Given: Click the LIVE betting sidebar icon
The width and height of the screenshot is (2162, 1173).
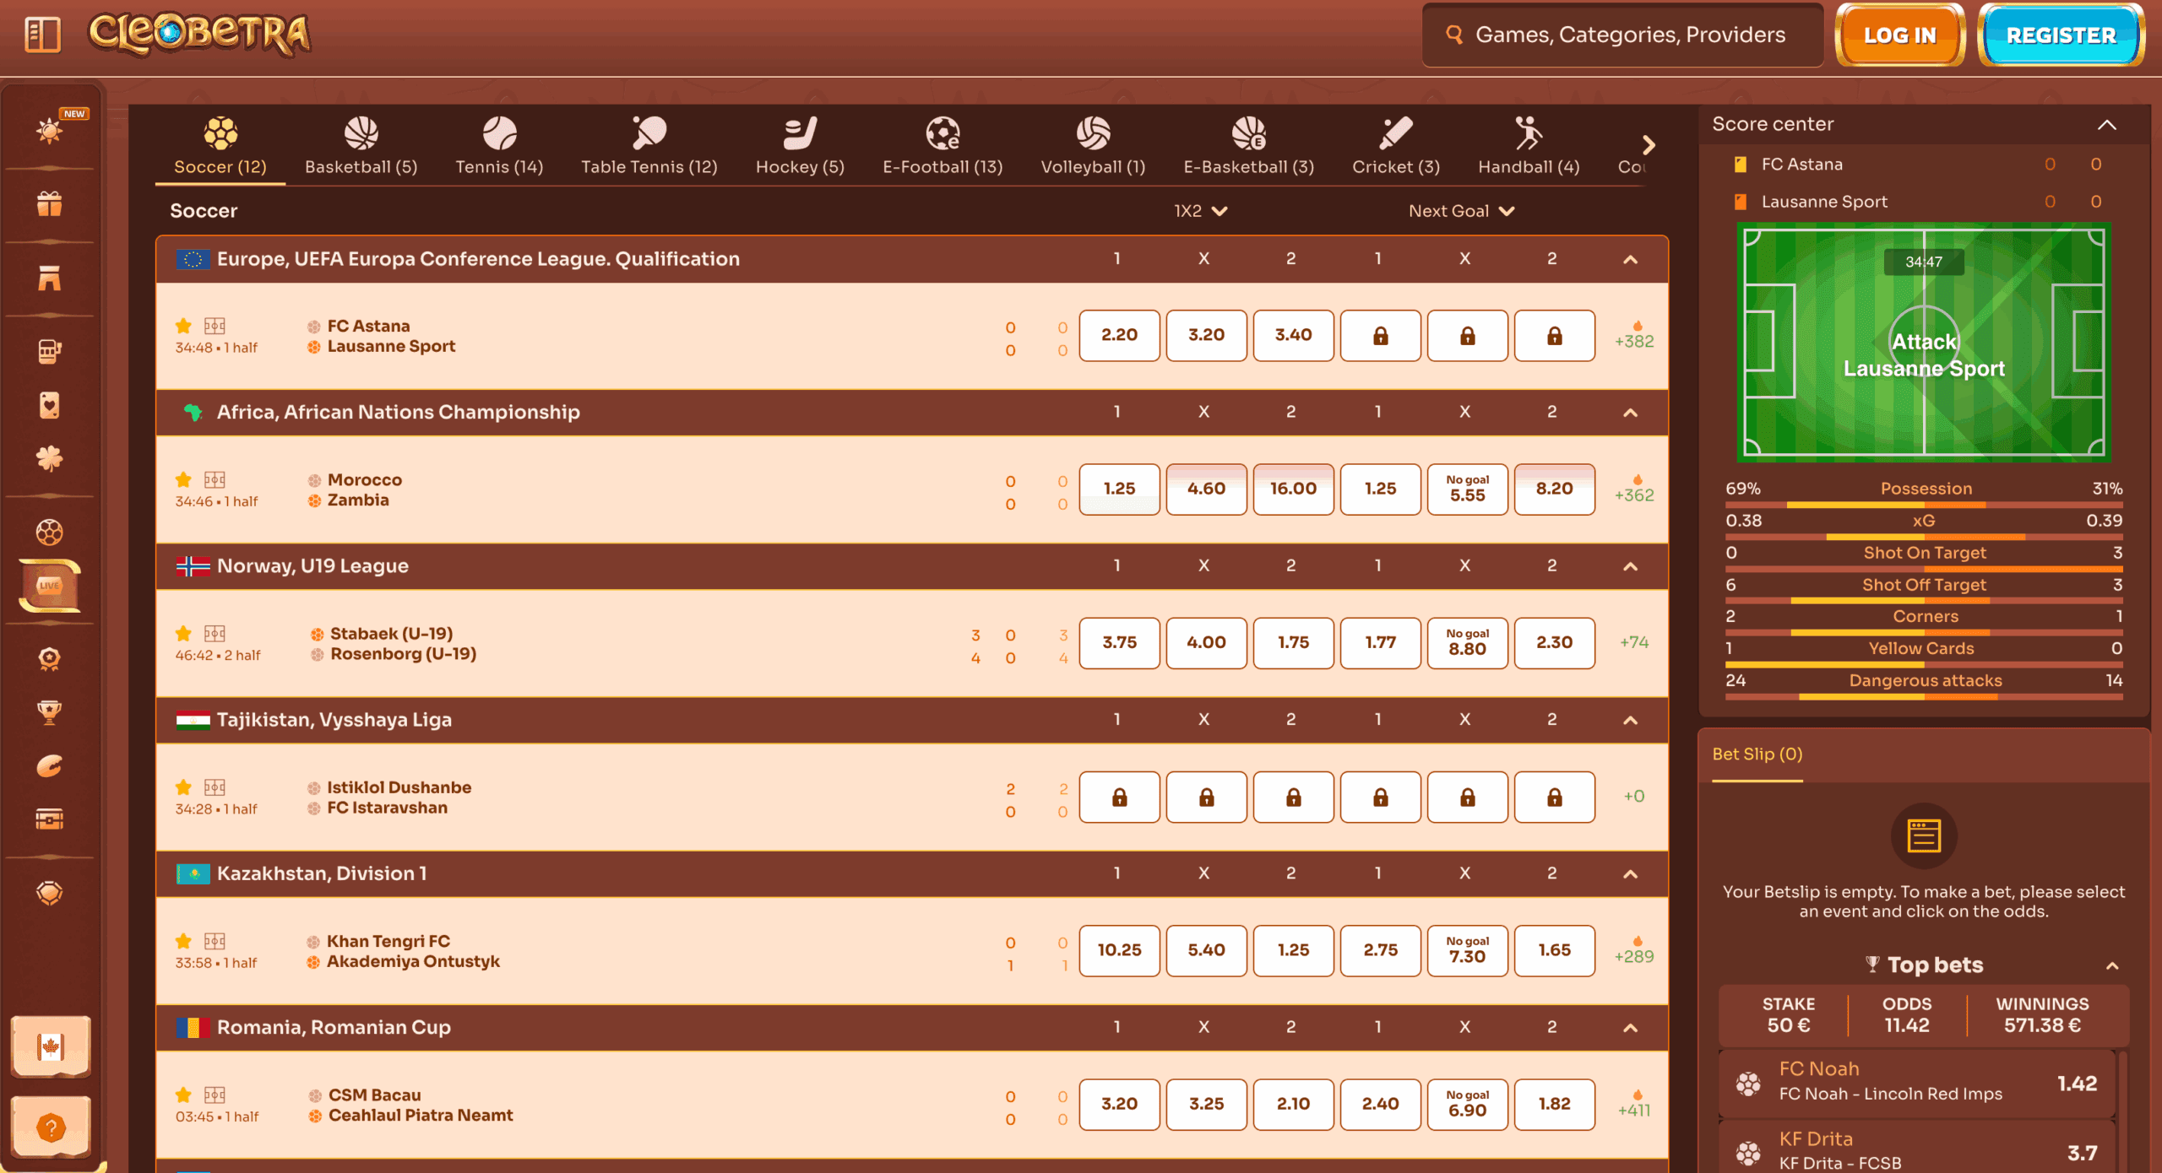Looking at the screenshot, I should [49, 586].
